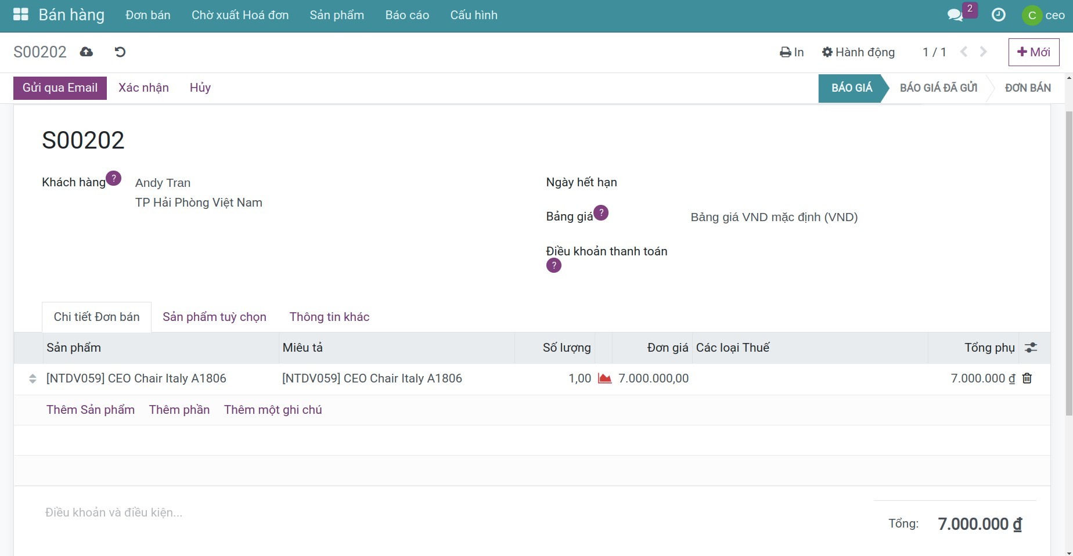Open the ceo user account menu
Viewport: 1073px width, 556px height.
click(1043, 15)
